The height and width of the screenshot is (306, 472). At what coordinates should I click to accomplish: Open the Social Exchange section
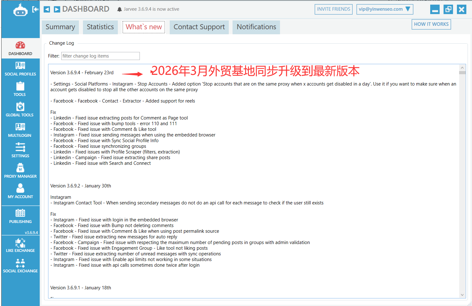[20, 266]
